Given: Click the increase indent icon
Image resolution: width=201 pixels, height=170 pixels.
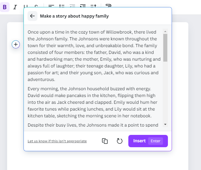Looking at the screenshot, I should coord(83,6).
